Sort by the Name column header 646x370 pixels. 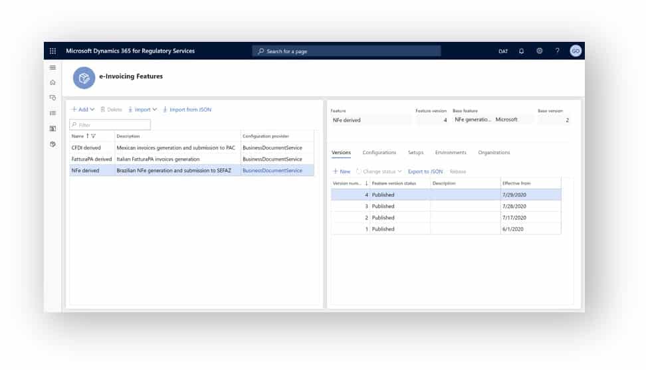click(78, 136)
